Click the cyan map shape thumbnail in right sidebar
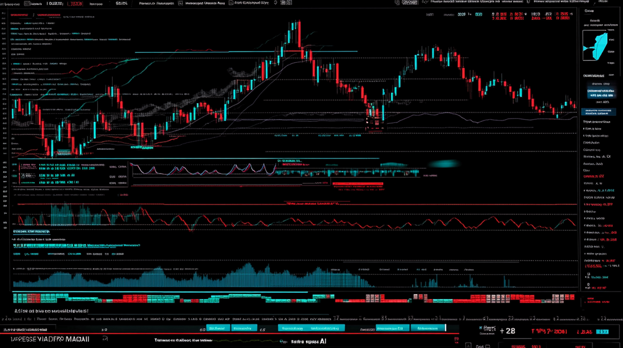Screen dimensions: 623x348 597,47
